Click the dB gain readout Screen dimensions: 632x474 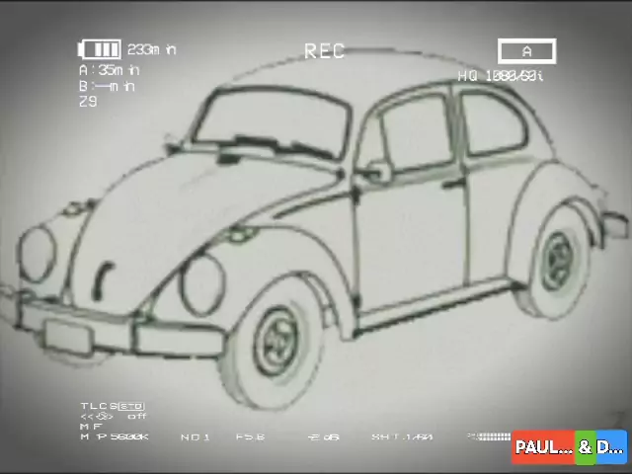(323, 436)
